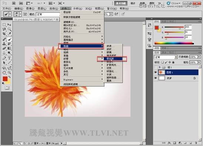This screenshot has height=146, width=203.
Task: Click the 基本功能 workspace button
Action: click(121, 3)
